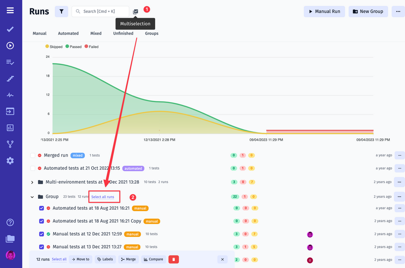Collapse the Group folder

point(32,197)
